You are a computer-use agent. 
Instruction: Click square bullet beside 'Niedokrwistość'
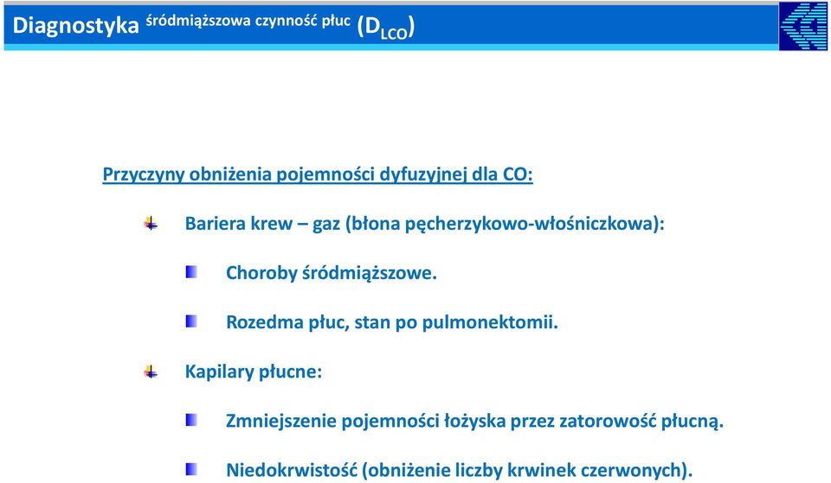(191, 469)
